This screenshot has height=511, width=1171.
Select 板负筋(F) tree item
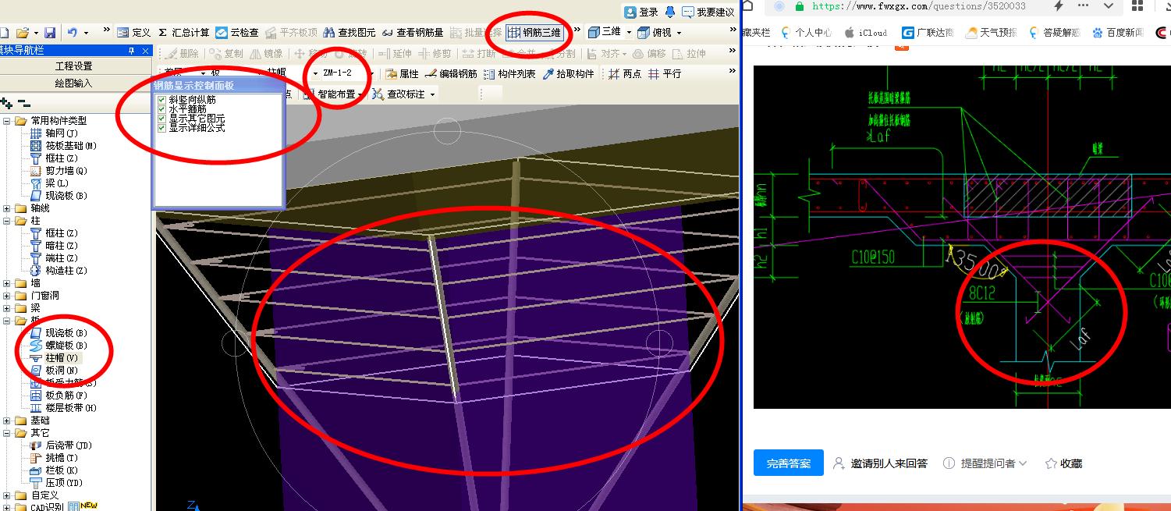(x=59, y=396)
